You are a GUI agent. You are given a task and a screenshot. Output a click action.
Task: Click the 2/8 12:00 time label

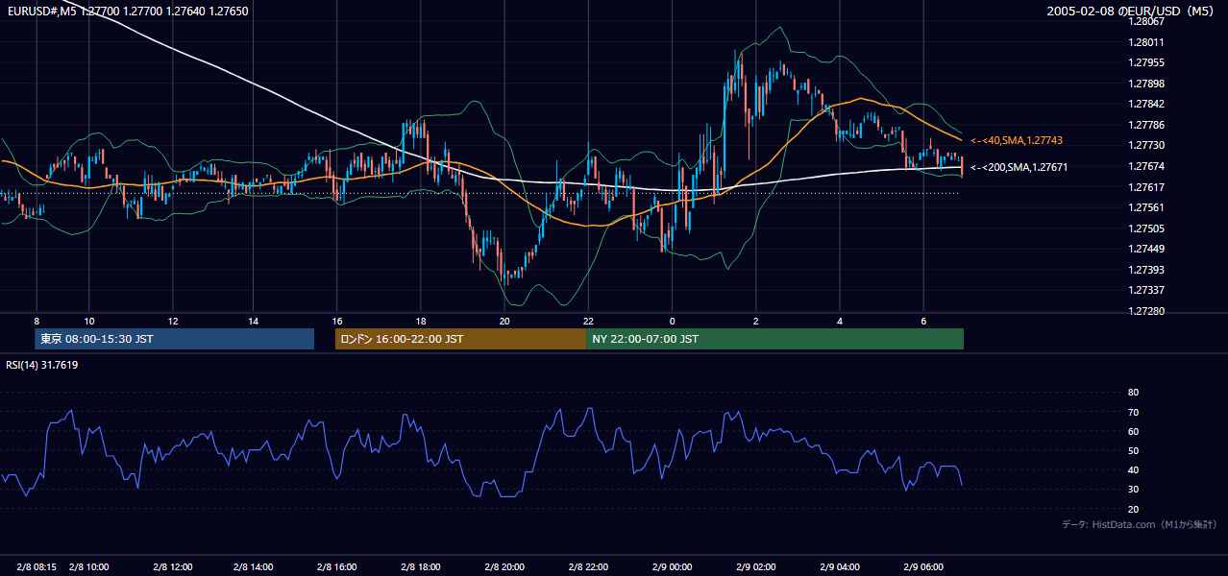click(x=171, y=566)
